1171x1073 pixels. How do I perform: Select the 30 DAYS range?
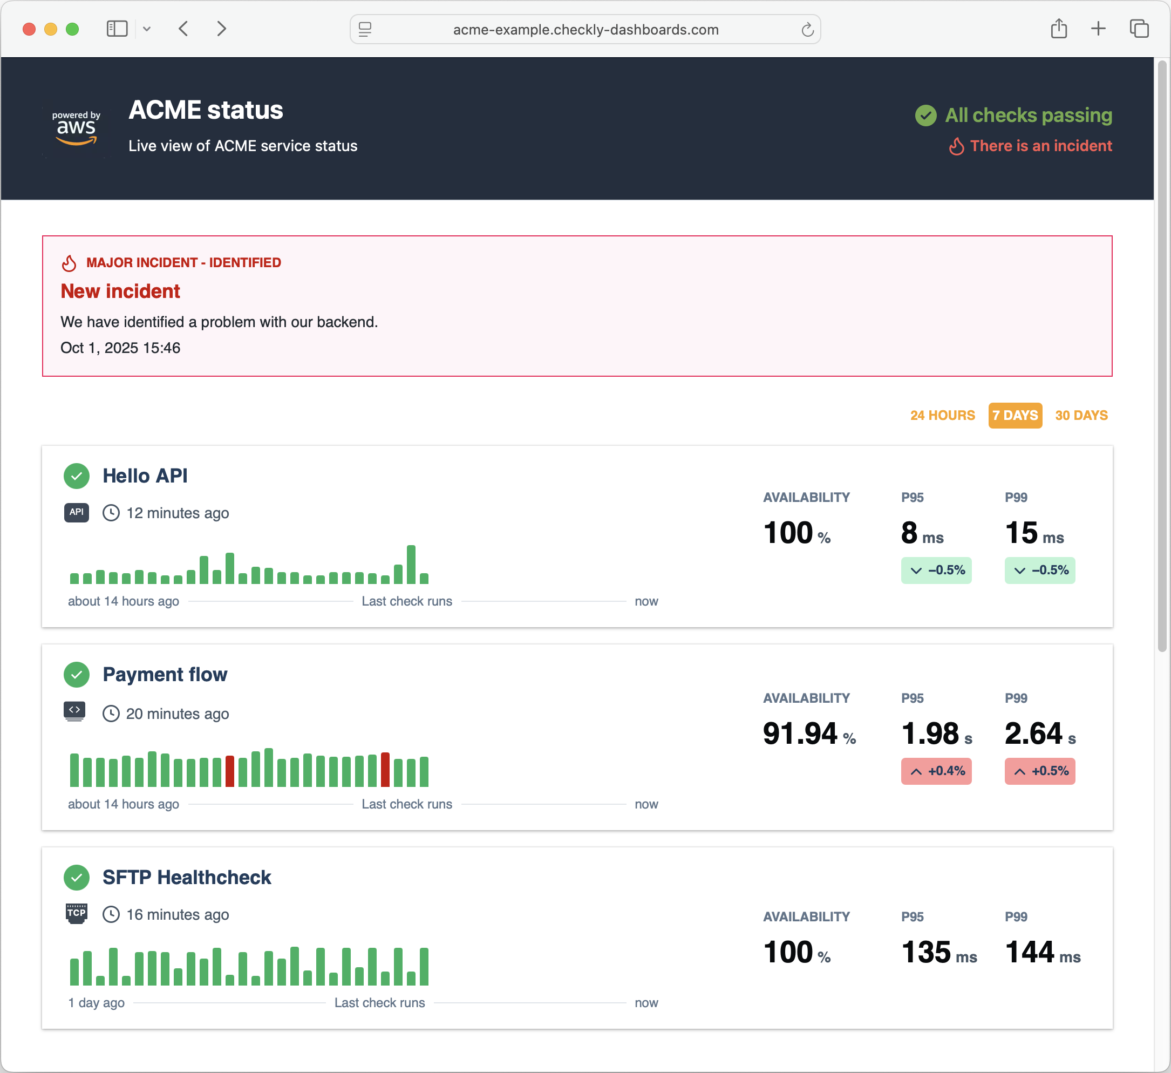[x=1081, y=416]
